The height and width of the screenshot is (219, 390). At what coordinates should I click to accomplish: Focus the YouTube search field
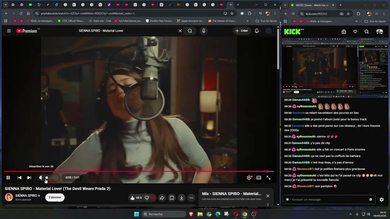click(x=126, y=31)
